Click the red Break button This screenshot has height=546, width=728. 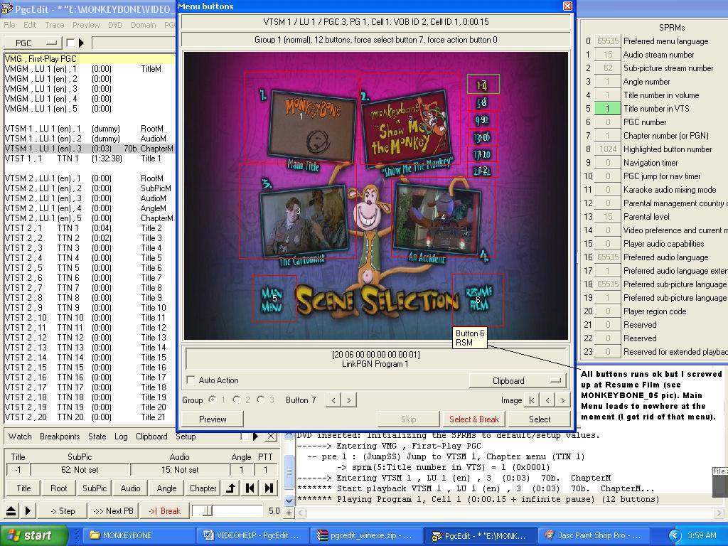[164, 511]
